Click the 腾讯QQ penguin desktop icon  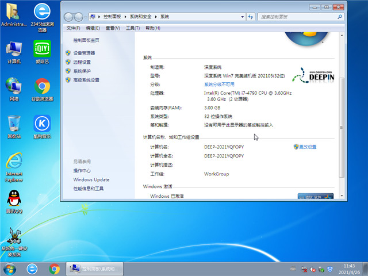[x=14, y=201]
